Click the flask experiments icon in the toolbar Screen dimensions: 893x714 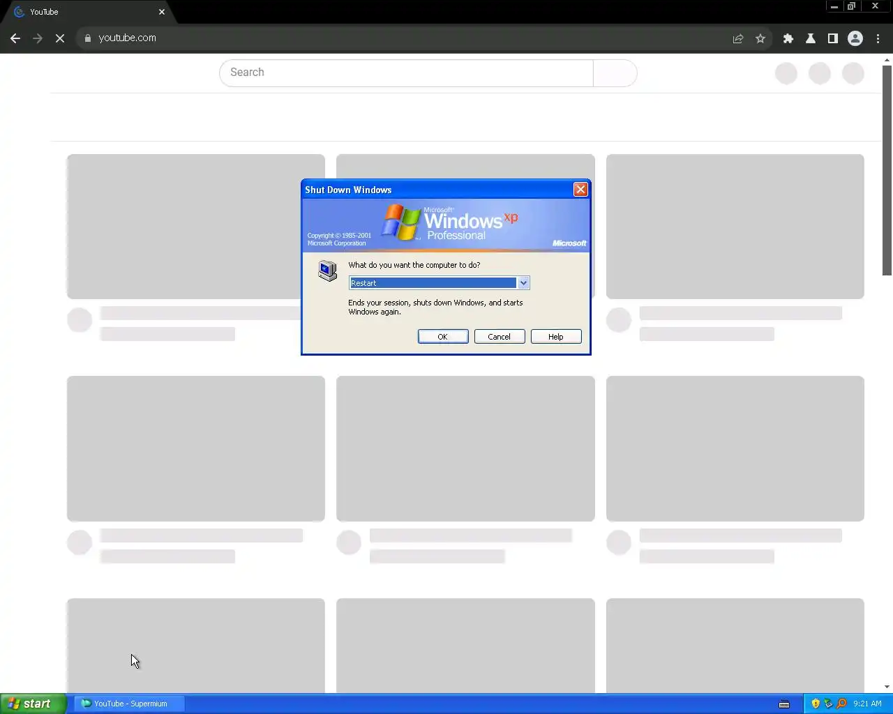pyautogui.click(x=811, y=38)
